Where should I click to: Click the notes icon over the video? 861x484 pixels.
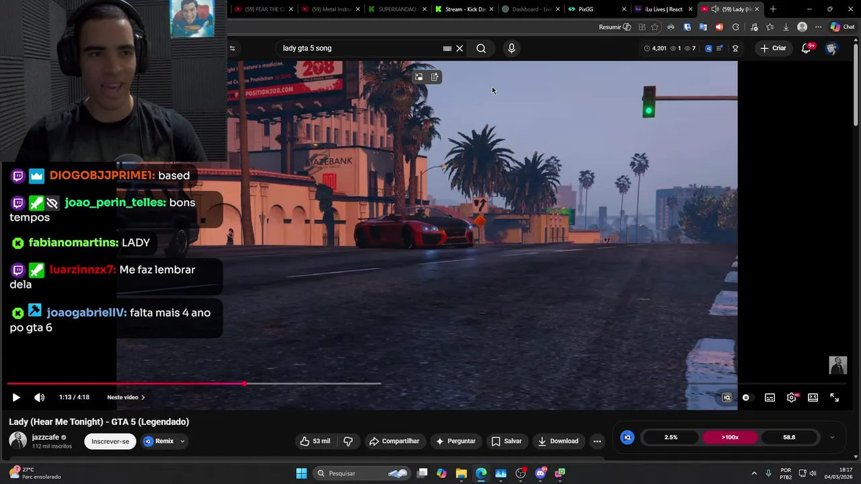(x=435, y=77)
